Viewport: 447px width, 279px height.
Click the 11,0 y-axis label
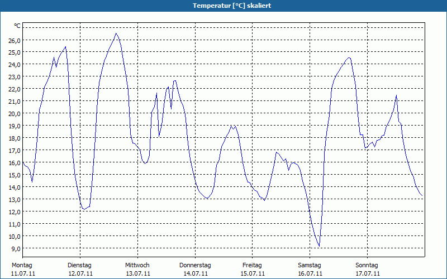point(15,224)
